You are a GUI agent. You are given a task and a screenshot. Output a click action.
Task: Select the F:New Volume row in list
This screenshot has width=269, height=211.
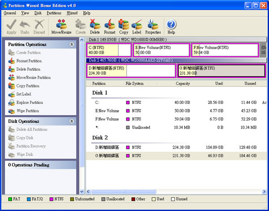[x=176, y=119]
